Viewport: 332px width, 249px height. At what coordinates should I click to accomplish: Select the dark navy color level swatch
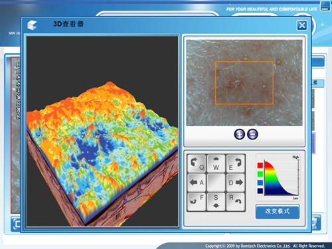[x=260, y=191]
